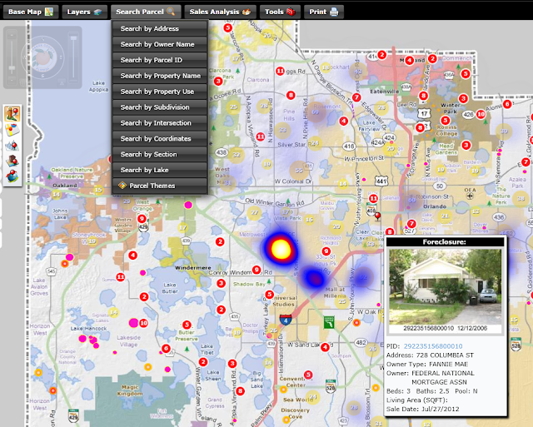Screen dimensions: 533x427
Task: Click the Eatonville label on the map
Action: coord(384,92)
